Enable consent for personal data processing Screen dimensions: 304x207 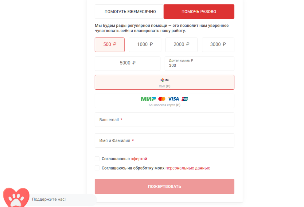pyautogui.click(x=97, y=168)
